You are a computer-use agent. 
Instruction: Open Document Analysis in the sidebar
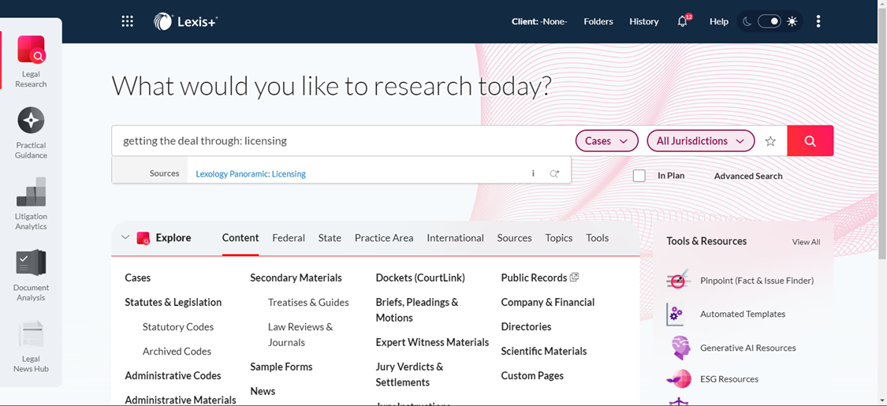[x=31, y=275]
